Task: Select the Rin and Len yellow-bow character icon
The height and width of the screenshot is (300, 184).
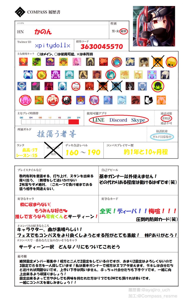Action: pos(138,74)
